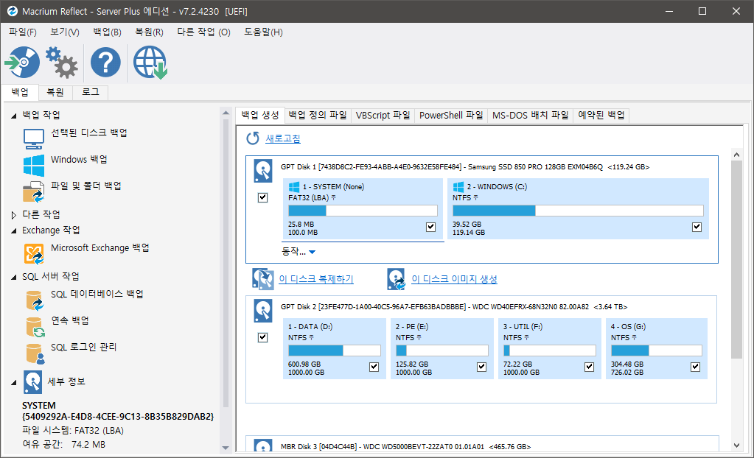This screenshot has height=458, width=754.
Task: Uncheck the 3 - UTIL (F:) partition checkbox
Action: point(589,367)
